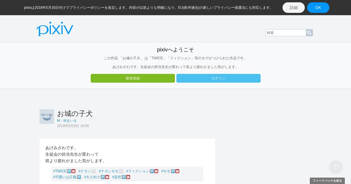Click the grey encyclopedia icon after #ナヨン
The height and width of the screenshot is (184, 351).
point(94,171)
